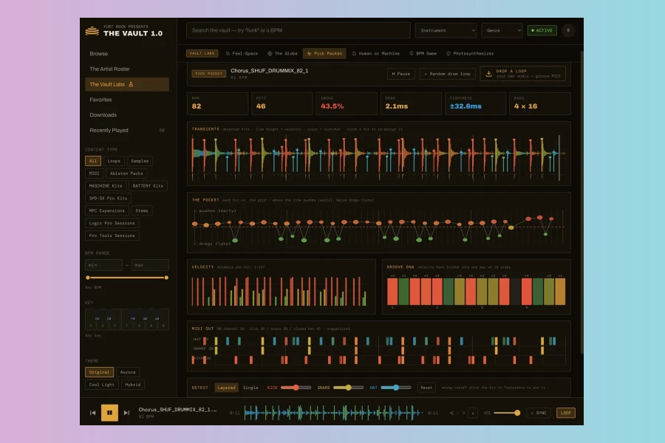Filter content type by Stems

142,210
